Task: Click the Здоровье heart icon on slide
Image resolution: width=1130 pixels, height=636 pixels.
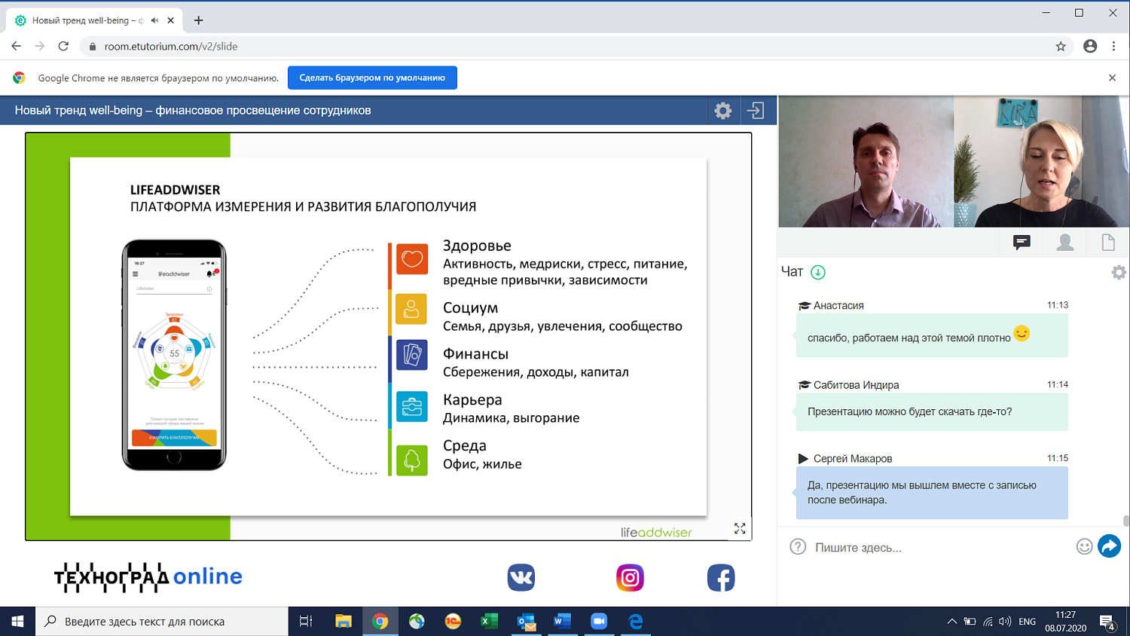Action: [x=412, y=259]
